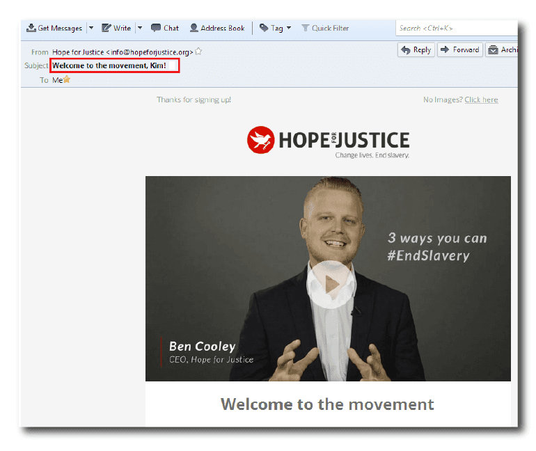Click the Write pencil icon
Screen dimensions: 536x451
click(x=107, y=29)
